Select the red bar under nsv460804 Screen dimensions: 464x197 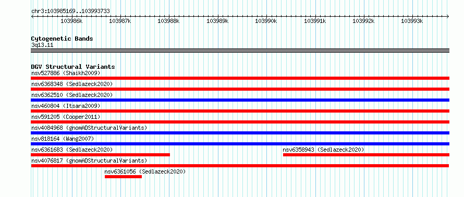pyautogui.click(x=240, y=111)
